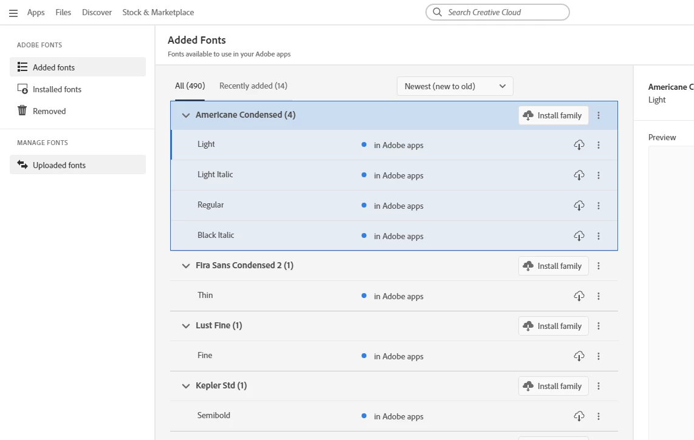The image size is (694, 440).
Task: Click cloud install icon for Black Italic
Action: click(579, 236)
